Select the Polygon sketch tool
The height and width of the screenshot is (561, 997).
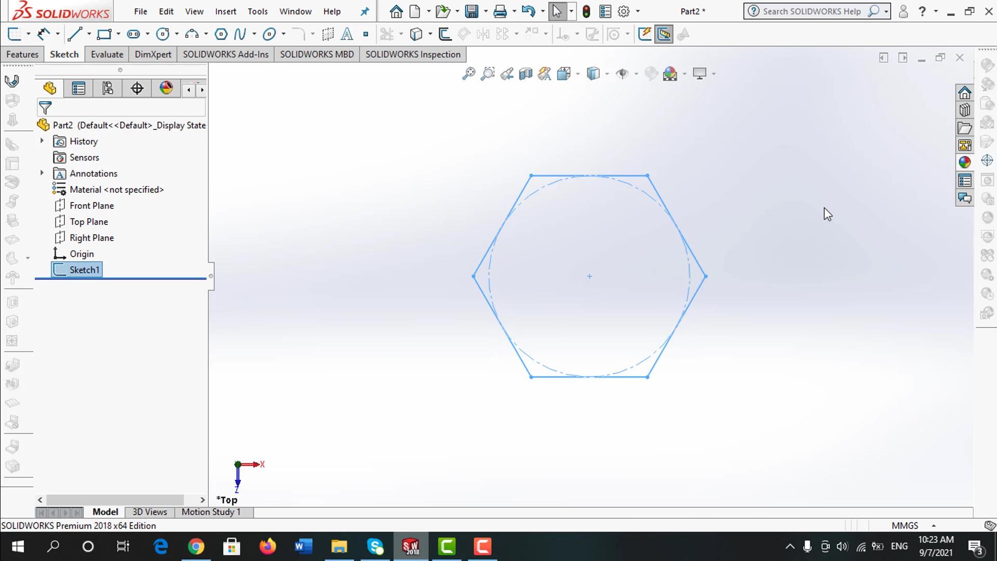click(x=221, y=34)
